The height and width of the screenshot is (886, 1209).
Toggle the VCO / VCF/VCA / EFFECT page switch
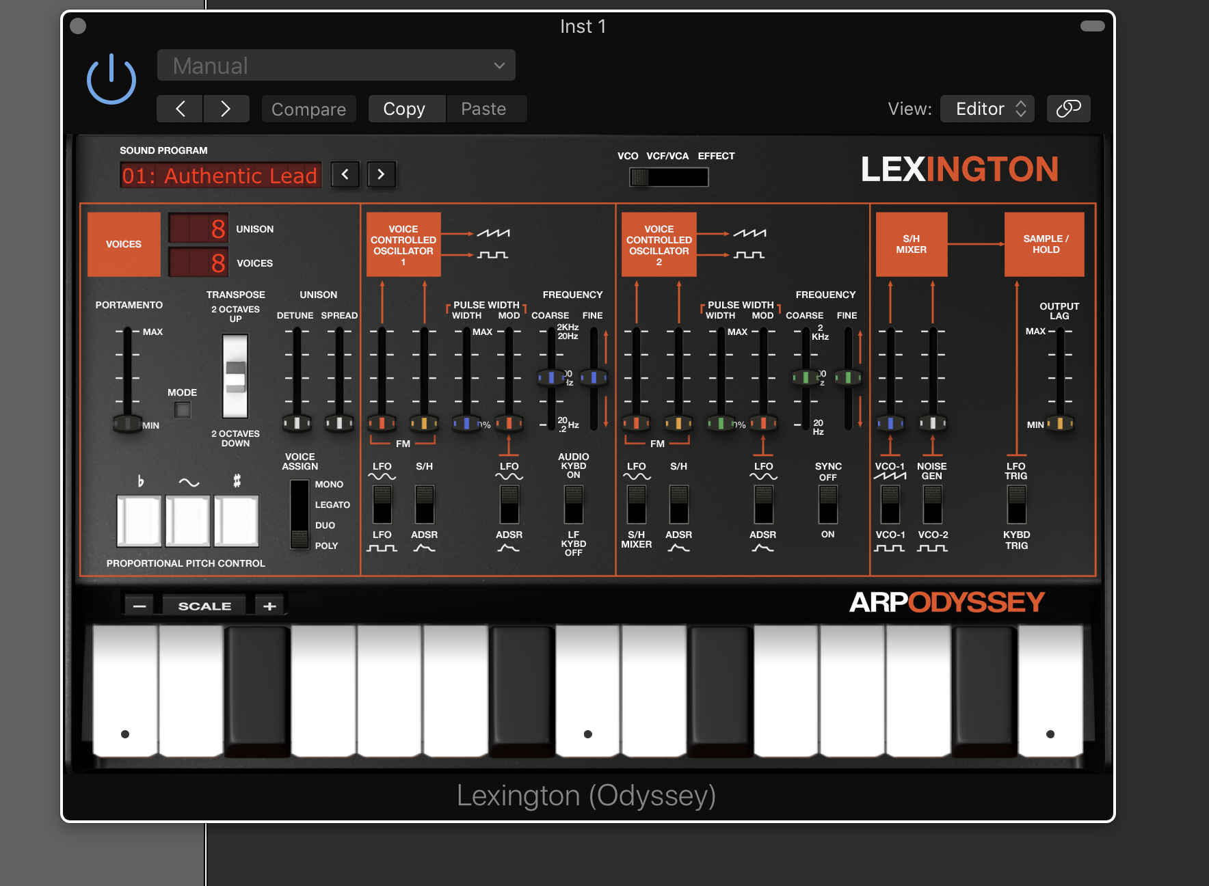(669, 177)
